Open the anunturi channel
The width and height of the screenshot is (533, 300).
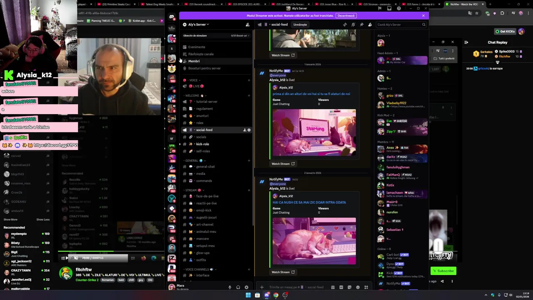tap(216, 116)
